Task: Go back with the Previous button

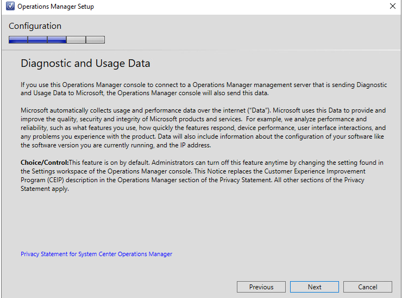Action: point(261,287)
